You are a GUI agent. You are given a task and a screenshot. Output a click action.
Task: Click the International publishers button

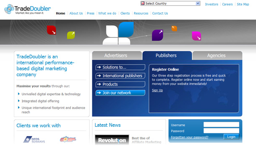[x=120, y=76]
